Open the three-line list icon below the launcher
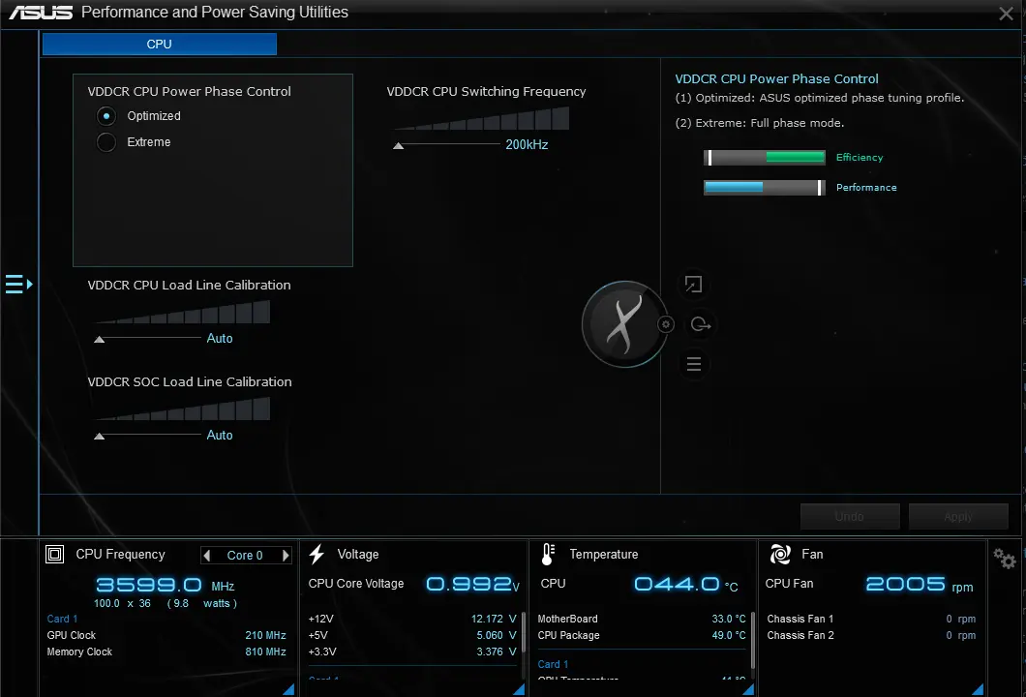The width and height of the screenshot is (1026, 697). (694, 364)
